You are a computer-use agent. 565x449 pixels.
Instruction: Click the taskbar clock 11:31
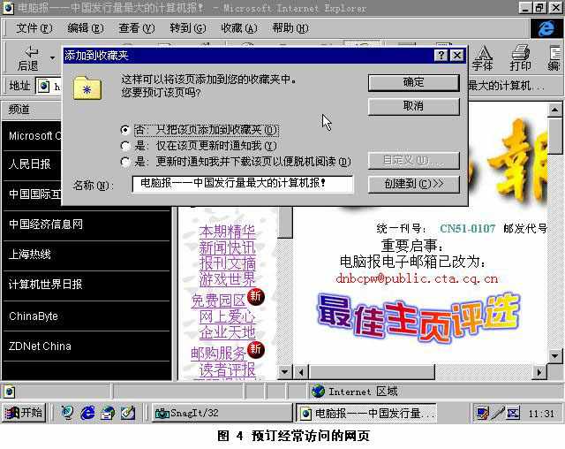541,414
